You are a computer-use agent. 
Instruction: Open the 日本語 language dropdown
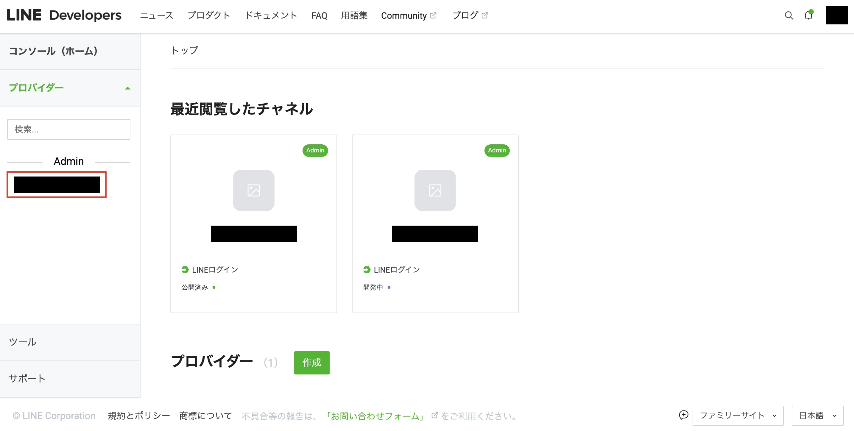817,416
